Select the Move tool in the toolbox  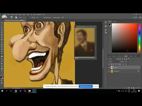pos(2,23)
